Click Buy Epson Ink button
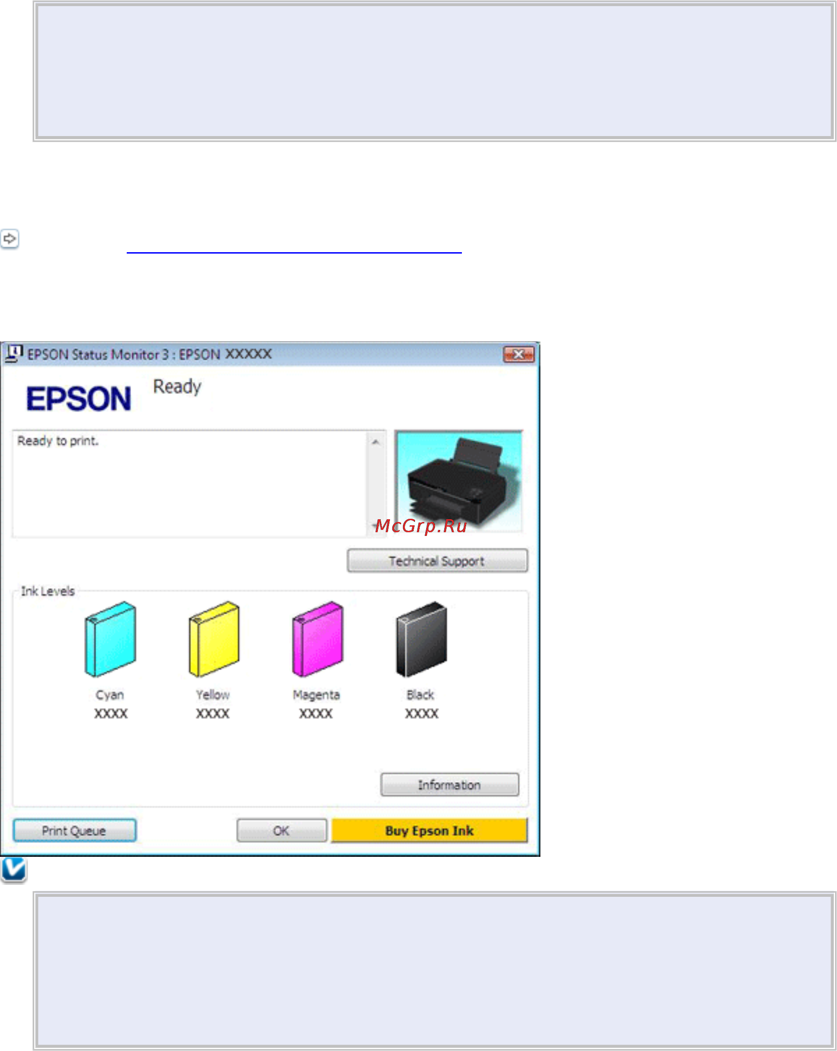The height and width of the screenshot is (1051, 837). (429, 830)
